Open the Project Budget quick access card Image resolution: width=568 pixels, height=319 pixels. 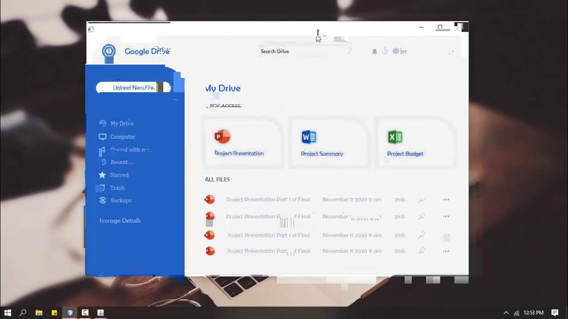[415, 143]
